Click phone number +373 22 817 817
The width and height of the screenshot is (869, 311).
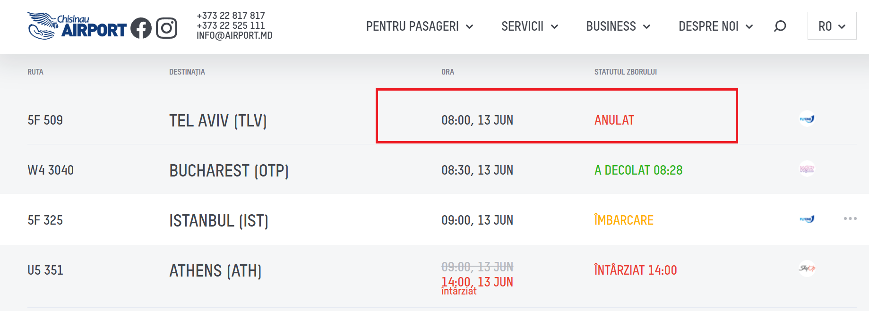tap(231, 16)
